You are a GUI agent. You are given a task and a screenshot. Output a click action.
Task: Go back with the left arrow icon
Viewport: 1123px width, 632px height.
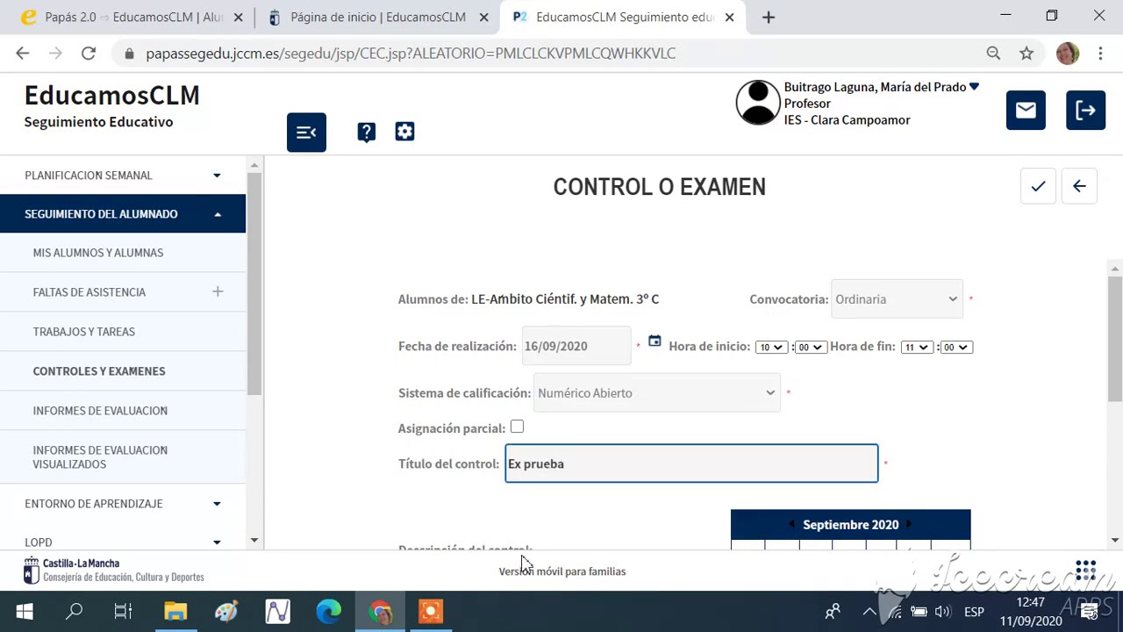click(1079, 186)
